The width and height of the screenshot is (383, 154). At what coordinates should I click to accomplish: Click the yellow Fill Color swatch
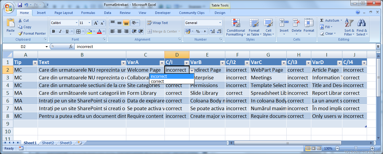(89, 31)
